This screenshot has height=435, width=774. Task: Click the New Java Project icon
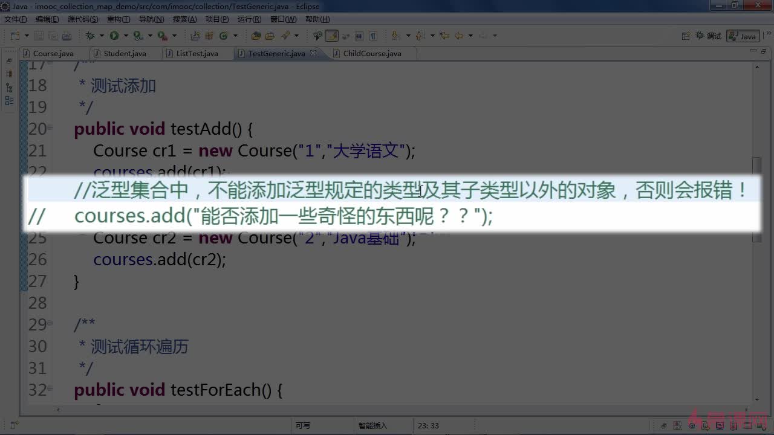click(x=195, y=36)
